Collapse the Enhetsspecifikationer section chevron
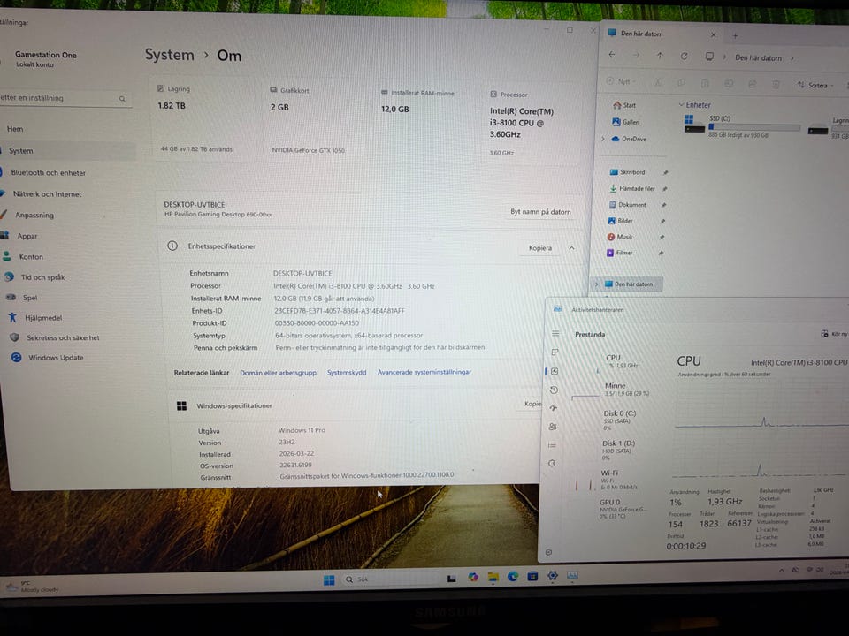Viewport: 849px width, 636px height. [x=571, y=248]
